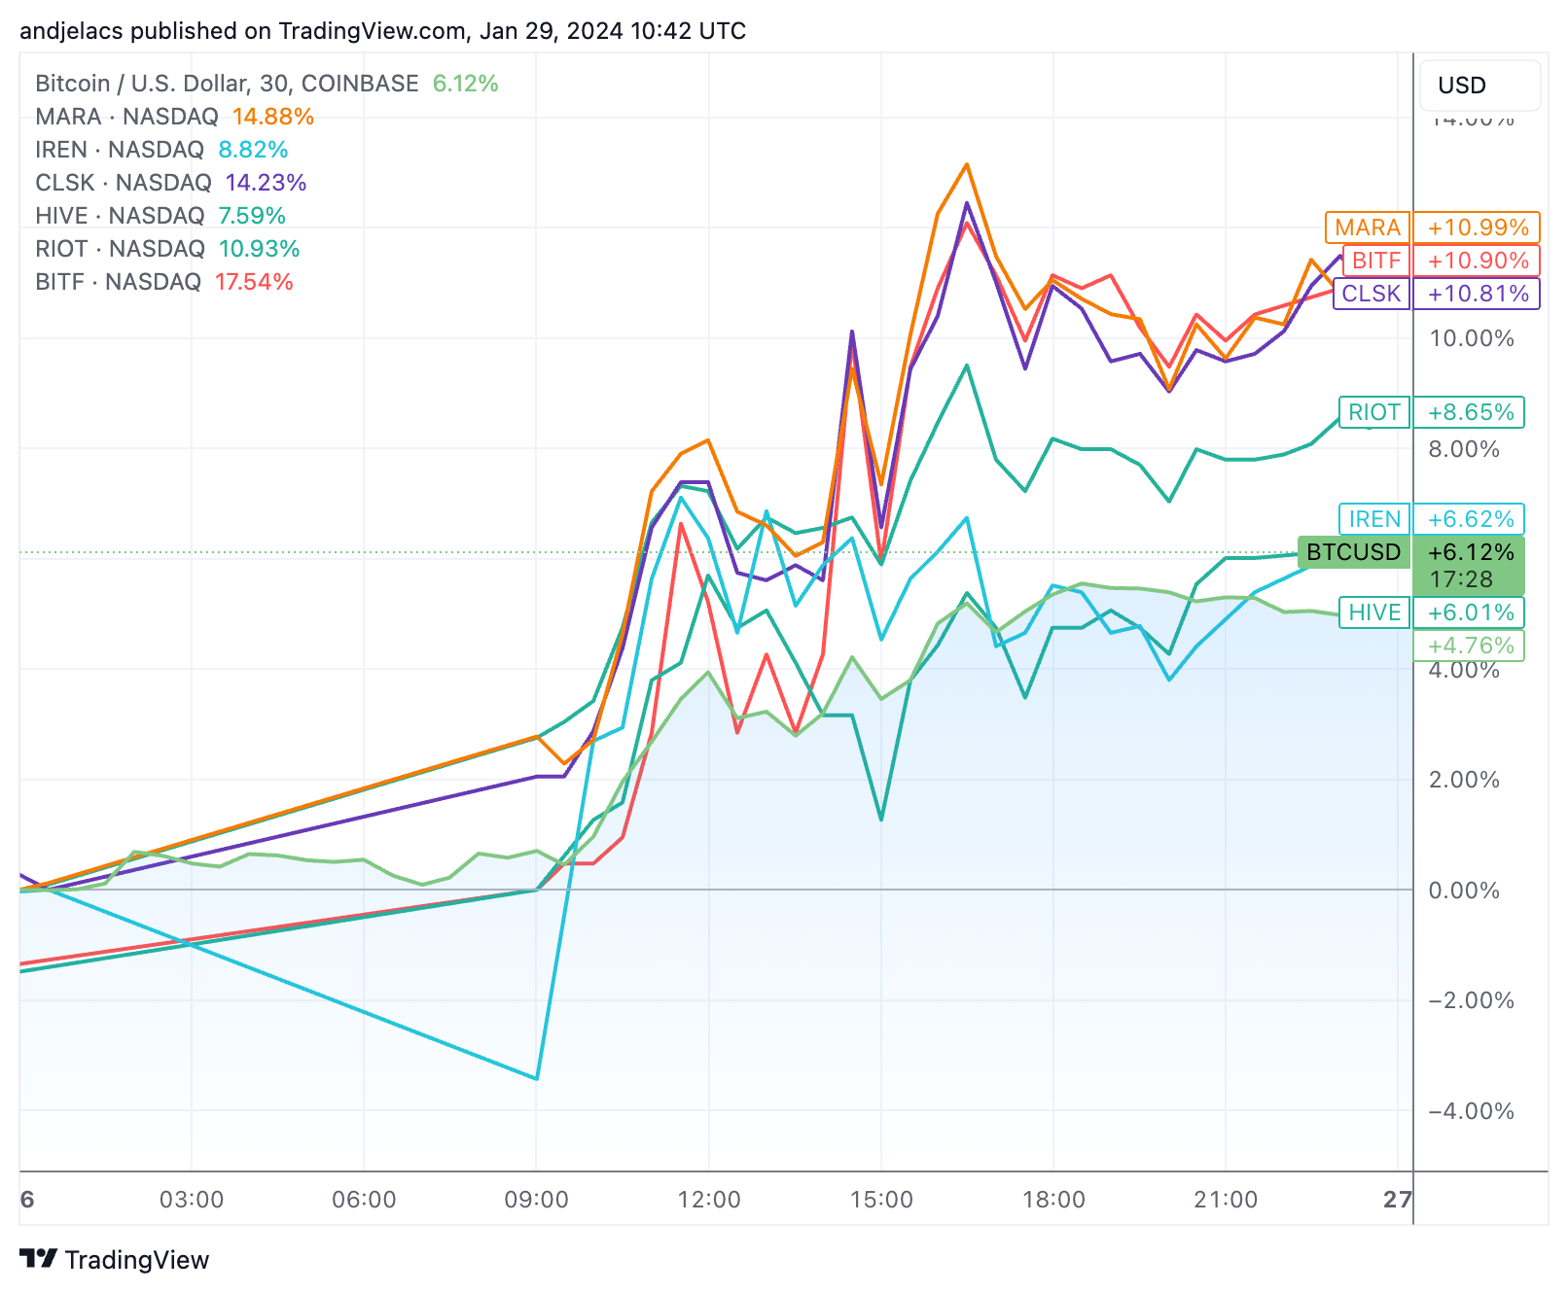Click the +6.12% BTCUSD value tag

tap(1469, 566)
